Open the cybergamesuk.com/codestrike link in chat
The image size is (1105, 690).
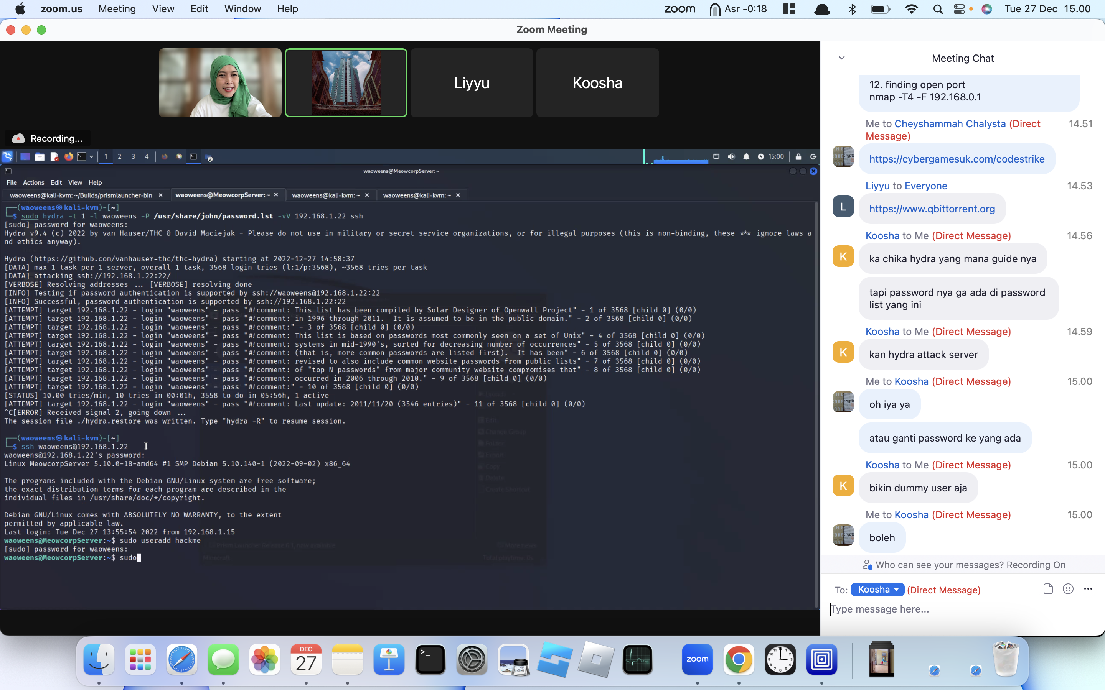point(957,159)
